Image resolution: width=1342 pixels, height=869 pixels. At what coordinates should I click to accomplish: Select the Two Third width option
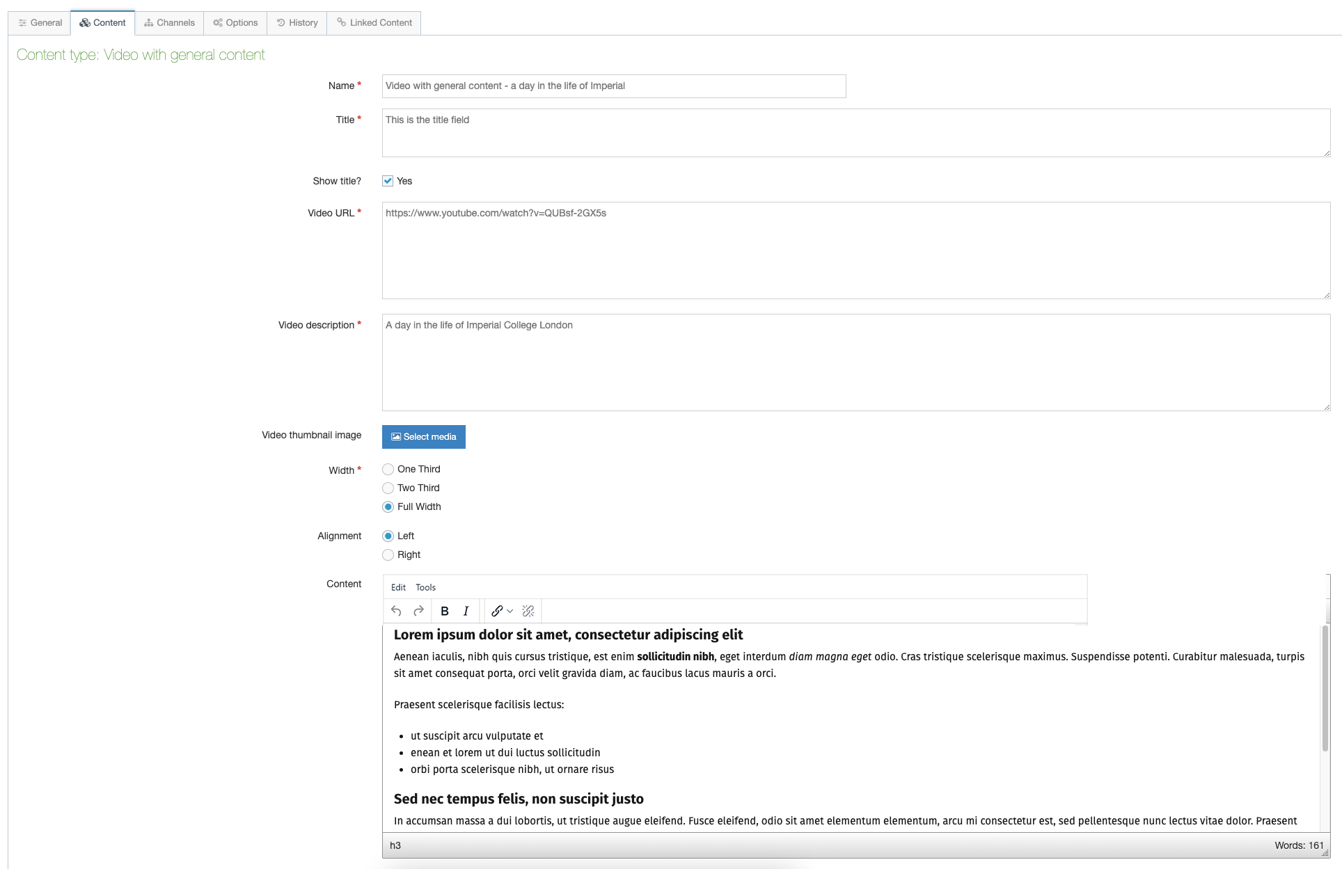(x=388, y=488)
